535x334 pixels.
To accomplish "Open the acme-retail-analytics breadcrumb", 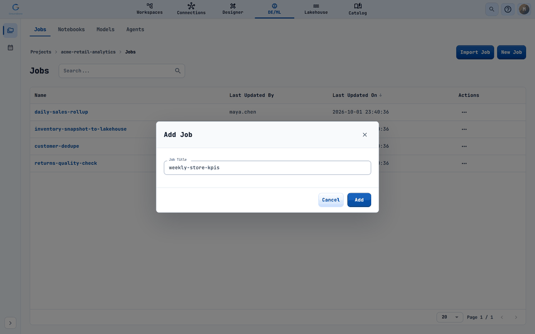I will pyautogui.click(x=88, y=52).
